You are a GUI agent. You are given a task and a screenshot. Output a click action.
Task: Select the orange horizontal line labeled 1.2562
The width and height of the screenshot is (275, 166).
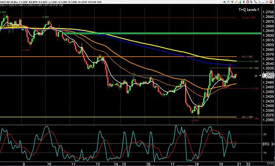[118, 57]
